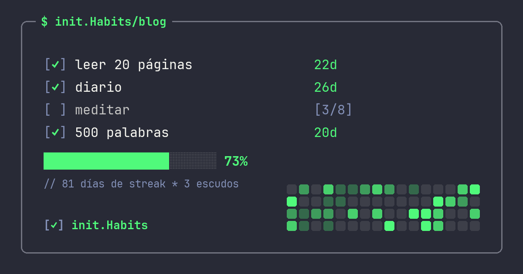Click the checkmark beside init.Habits footer
523x274 pixels.
54,225
